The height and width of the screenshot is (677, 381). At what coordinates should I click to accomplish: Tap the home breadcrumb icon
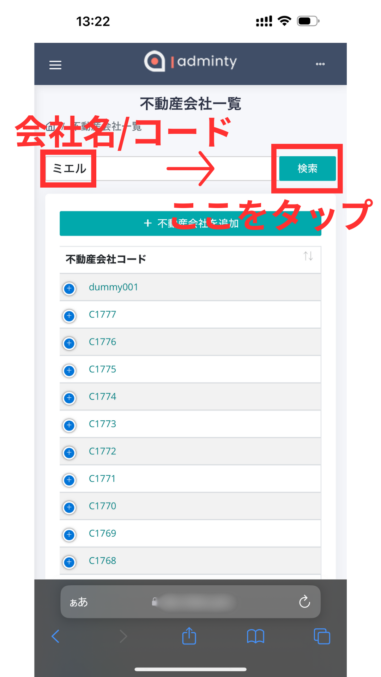50,126
